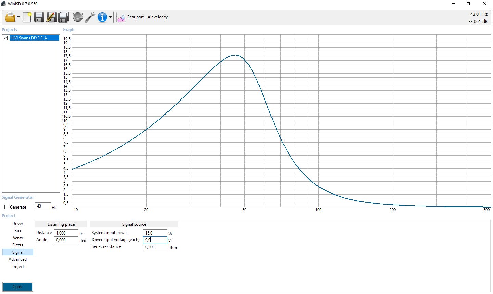
Task: Open the Rear port - Air velocity graph selector
Action: click(x=148, y=17)
